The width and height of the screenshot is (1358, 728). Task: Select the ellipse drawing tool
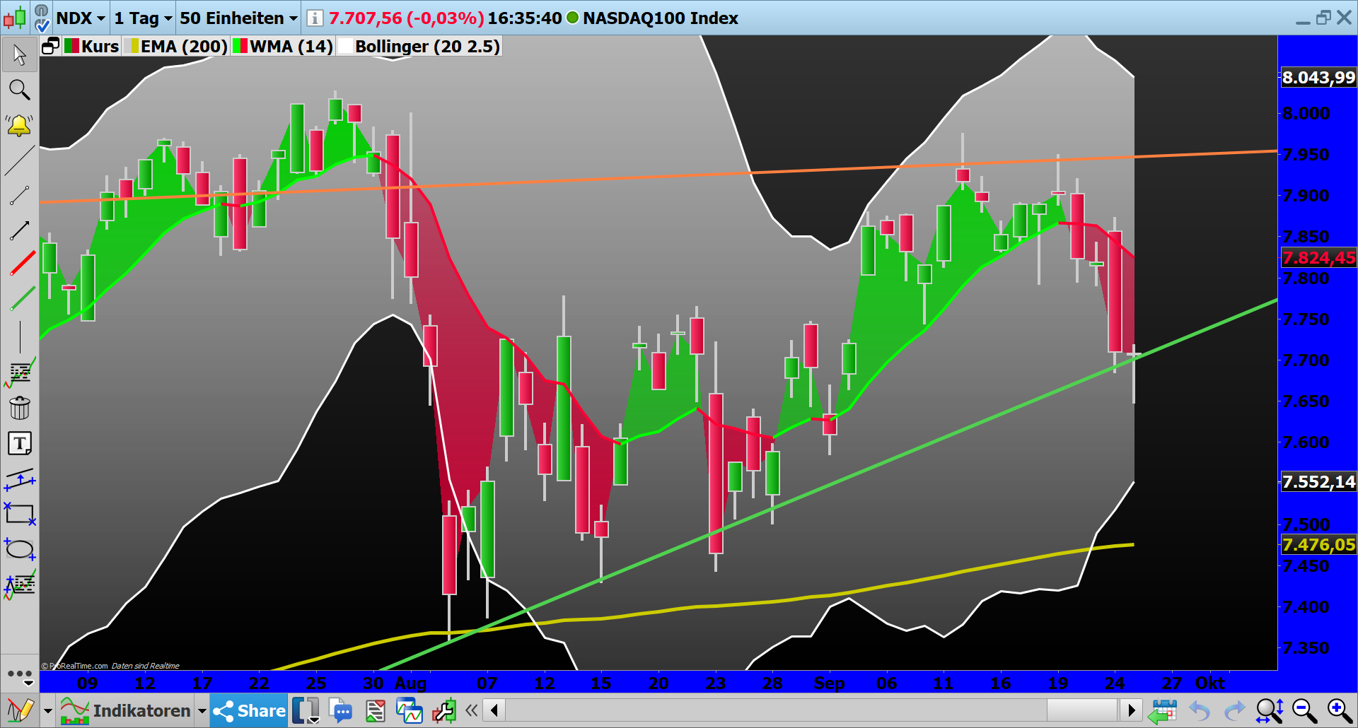20,549
